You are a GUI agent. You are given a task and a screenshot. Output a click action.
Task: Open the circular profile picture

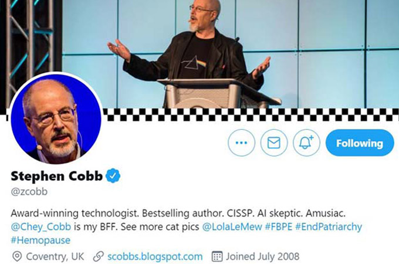(x=56, y=119)
